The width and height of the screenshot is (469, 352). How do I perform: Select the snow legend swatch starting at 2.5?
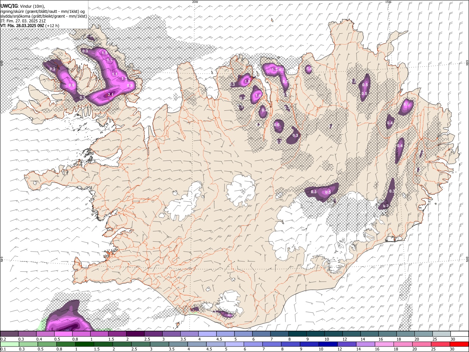tap(153, 334)
